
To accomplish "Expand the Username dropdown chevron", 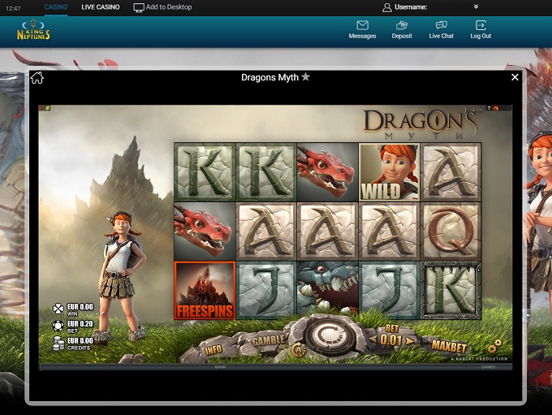I will 476,6.
